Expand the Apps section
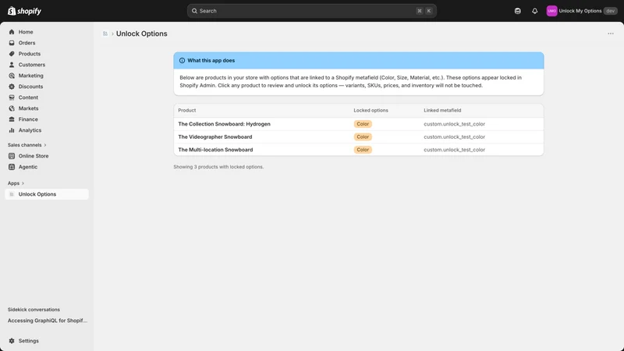The image size is (624, 351). coord(16,183)
